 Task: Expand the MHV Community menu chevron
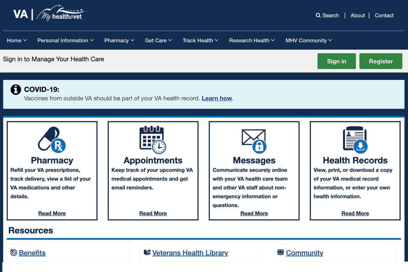coord(330,40)
